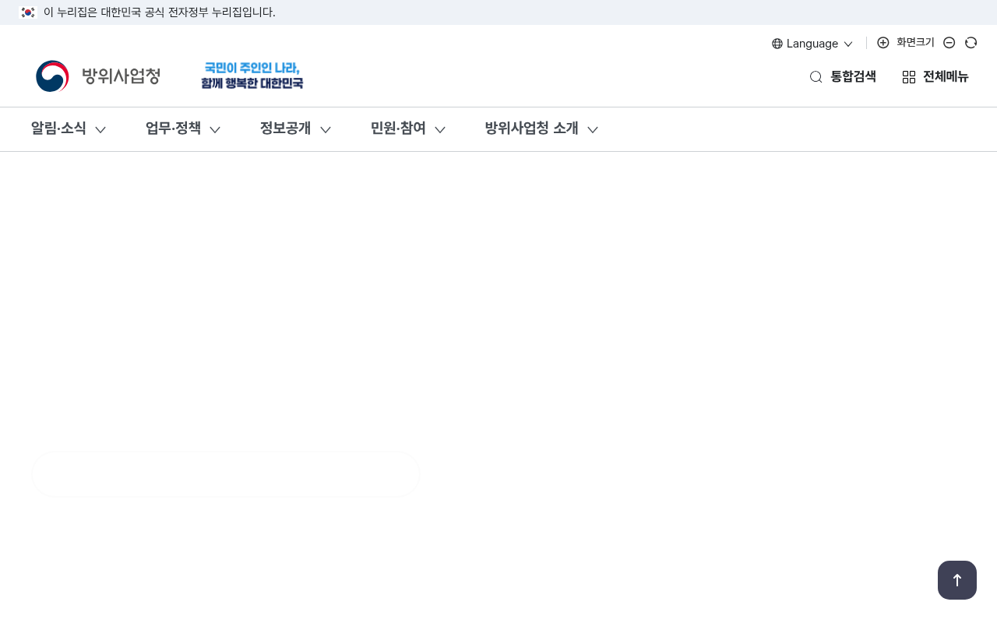Click the globe icon next to Language
This screenshot has width=997, height=623.
pyautogui.click(x=777, y=44)
